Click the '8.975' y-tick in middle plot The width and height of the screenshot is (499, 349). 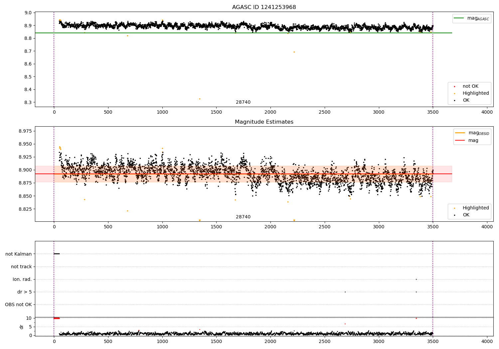tap(25, 131)
